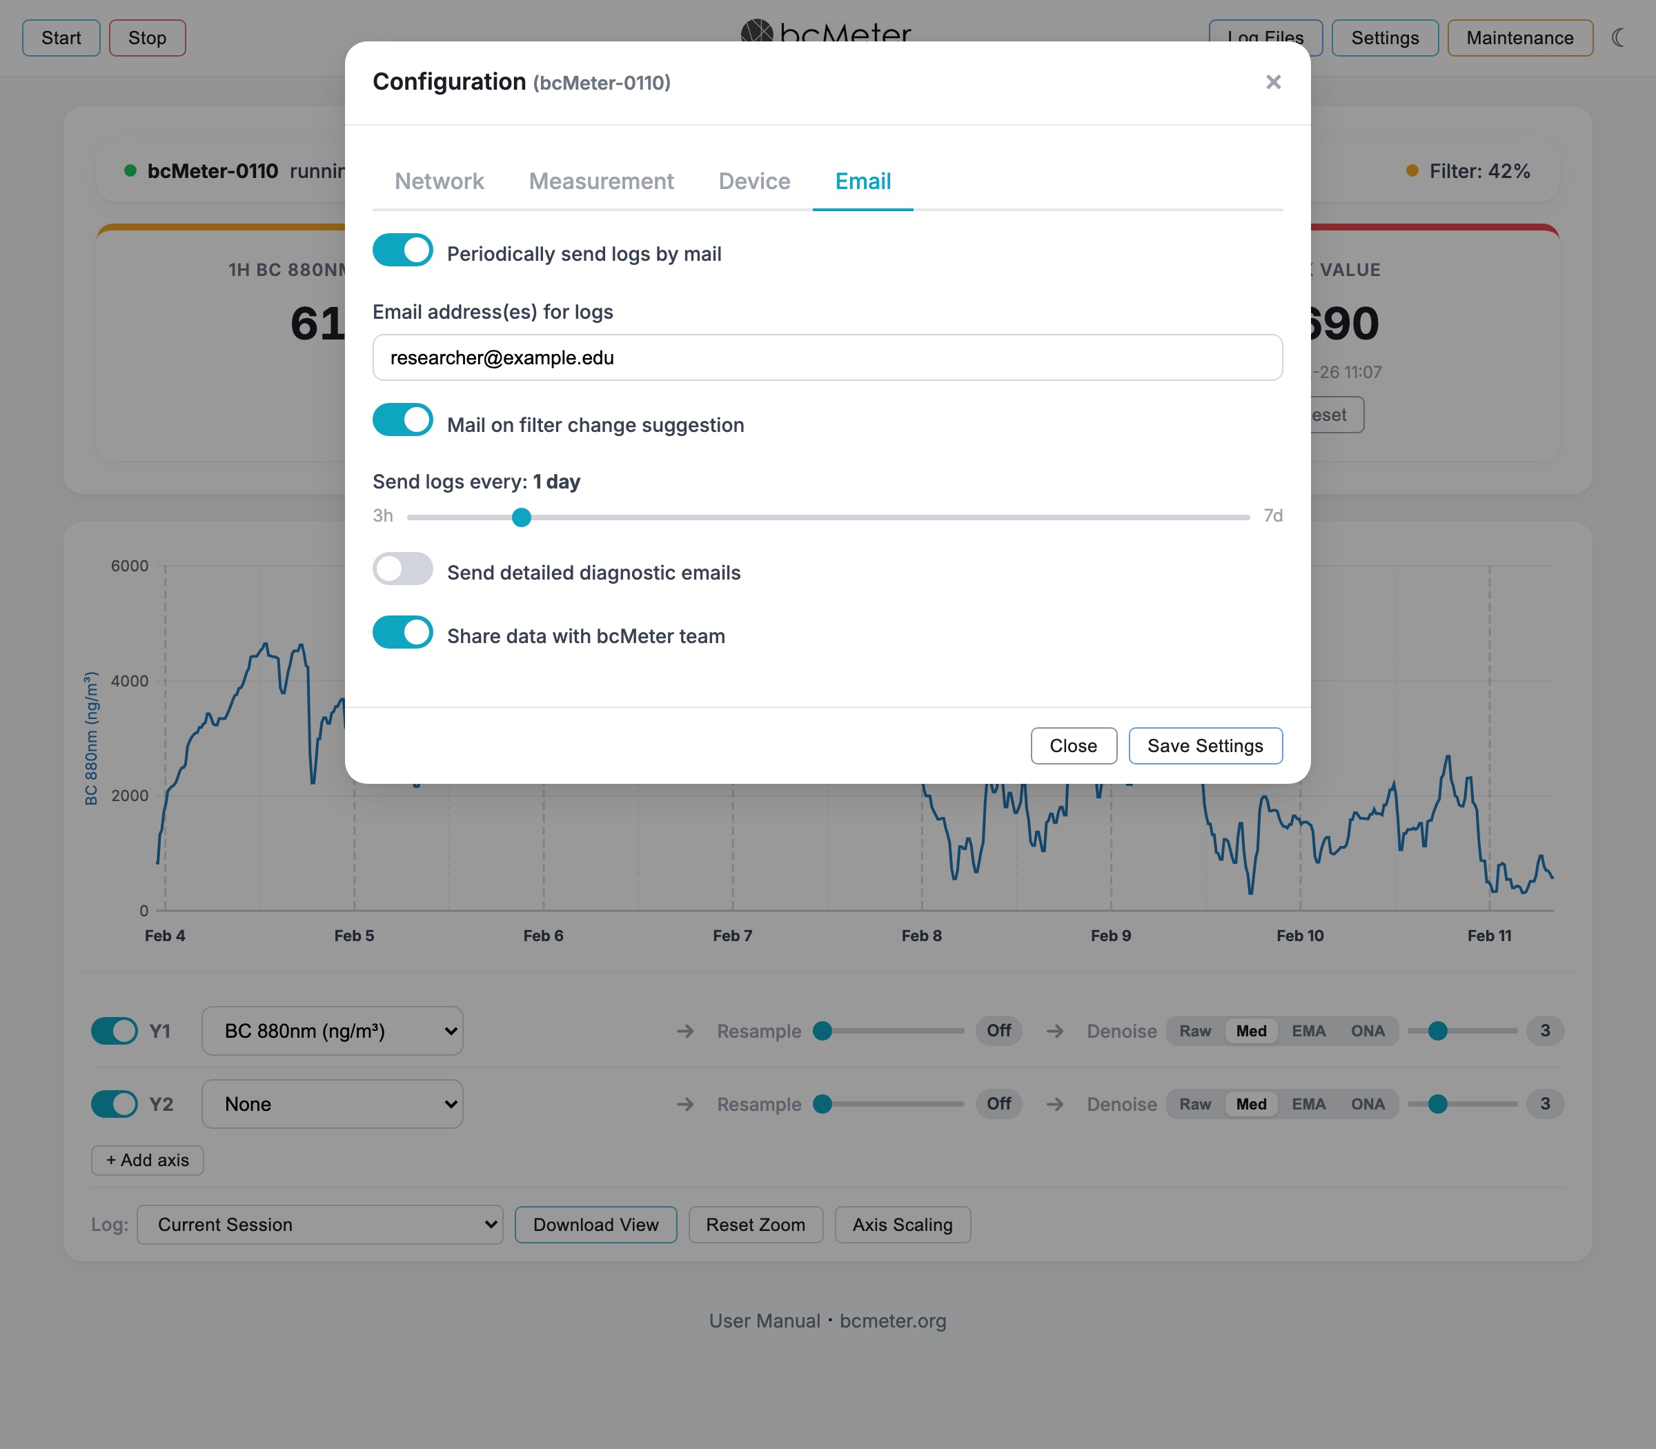
Task: Adjust the Send logs every slider handle
Action: 522,517
